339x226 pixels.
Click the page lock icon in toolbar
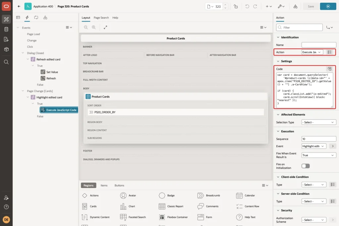(236, 7)
